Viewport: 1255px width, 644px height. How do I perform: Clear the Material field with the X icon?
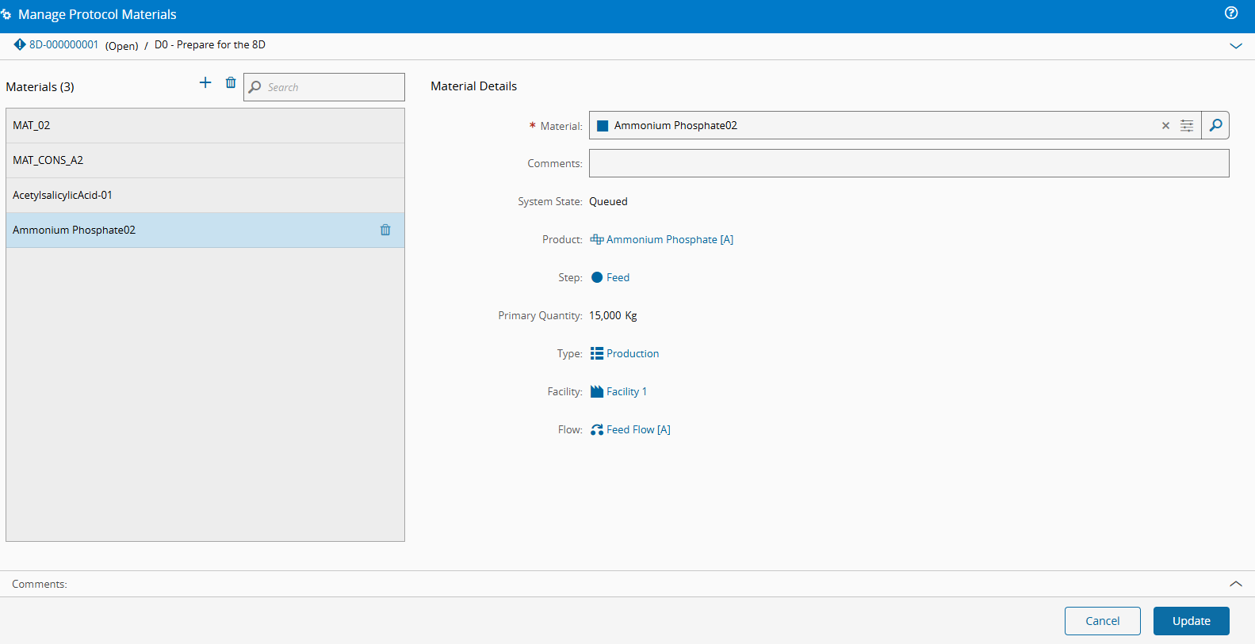[x=1165, y=126]
